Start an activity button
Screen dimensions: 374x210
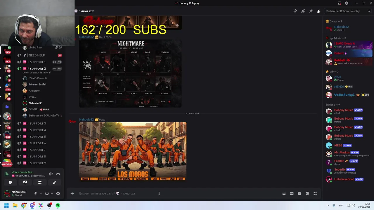coord(40,182)
